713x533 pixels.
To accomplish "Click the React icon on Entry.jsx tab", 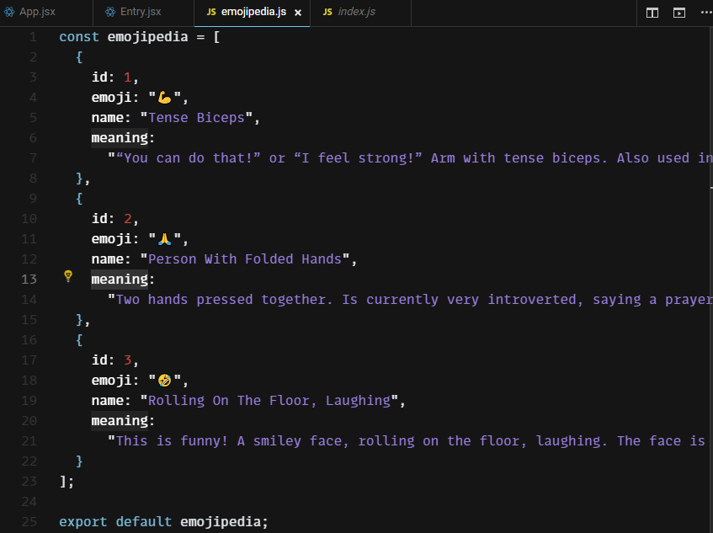I will pos(110,12).
